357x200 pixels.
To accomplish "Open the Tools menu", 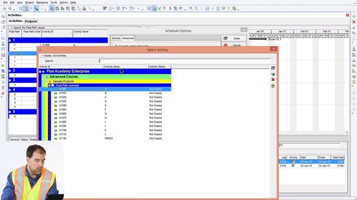I will pyautogui.click(x=54, y=2).
